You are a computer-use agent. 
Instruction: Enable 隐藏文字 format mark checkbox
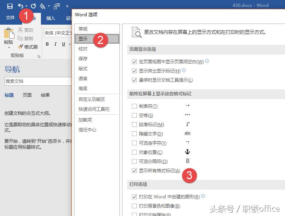(134, 134)
